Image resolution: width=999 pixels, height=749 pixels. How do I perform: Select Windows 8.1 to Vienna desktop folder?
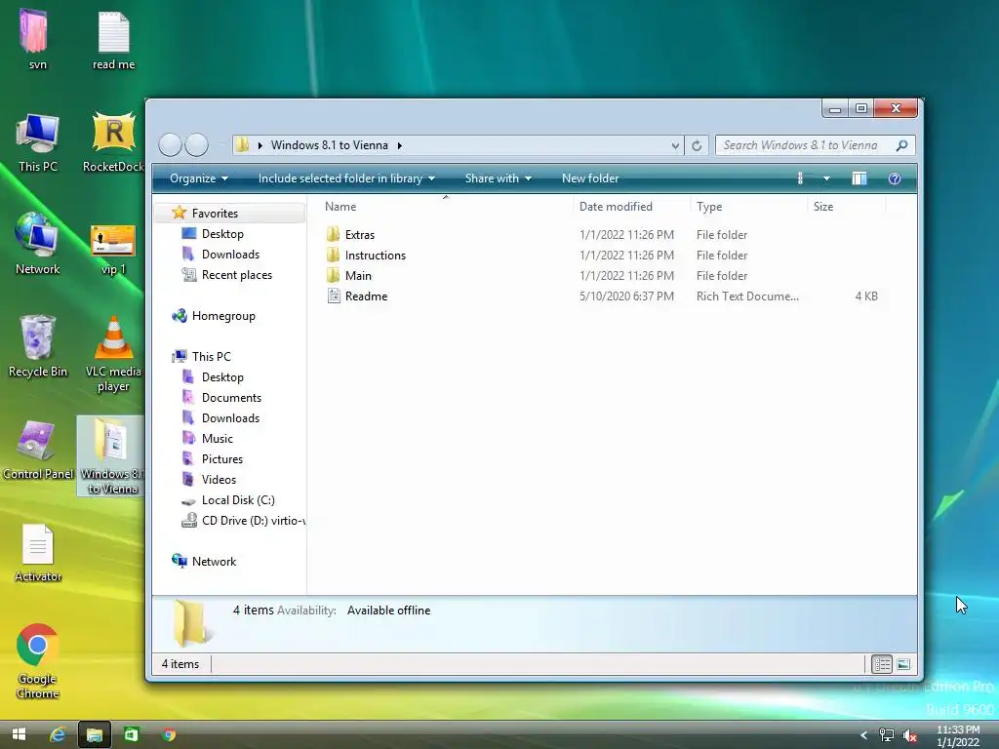click(x=111, y=454)
